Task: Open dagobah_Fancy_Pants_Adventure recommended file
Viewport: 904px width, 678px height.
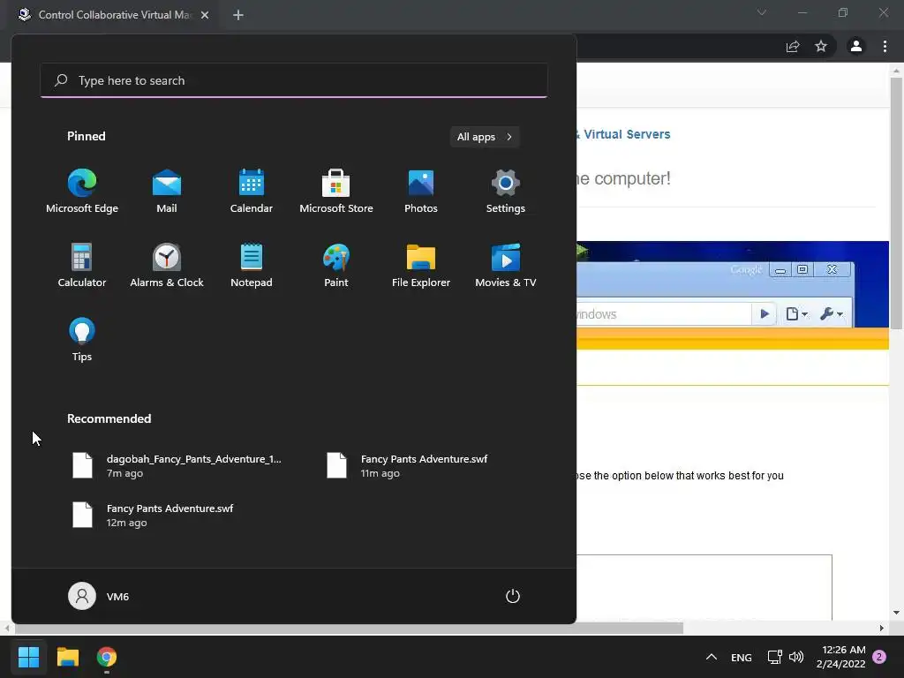Action: pyautogui.click(x=177, y=466)
